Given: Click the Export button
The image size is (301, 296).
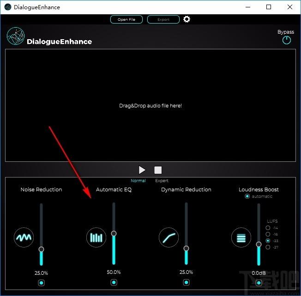Looking at the screenshot, I should tap(163, 19).
